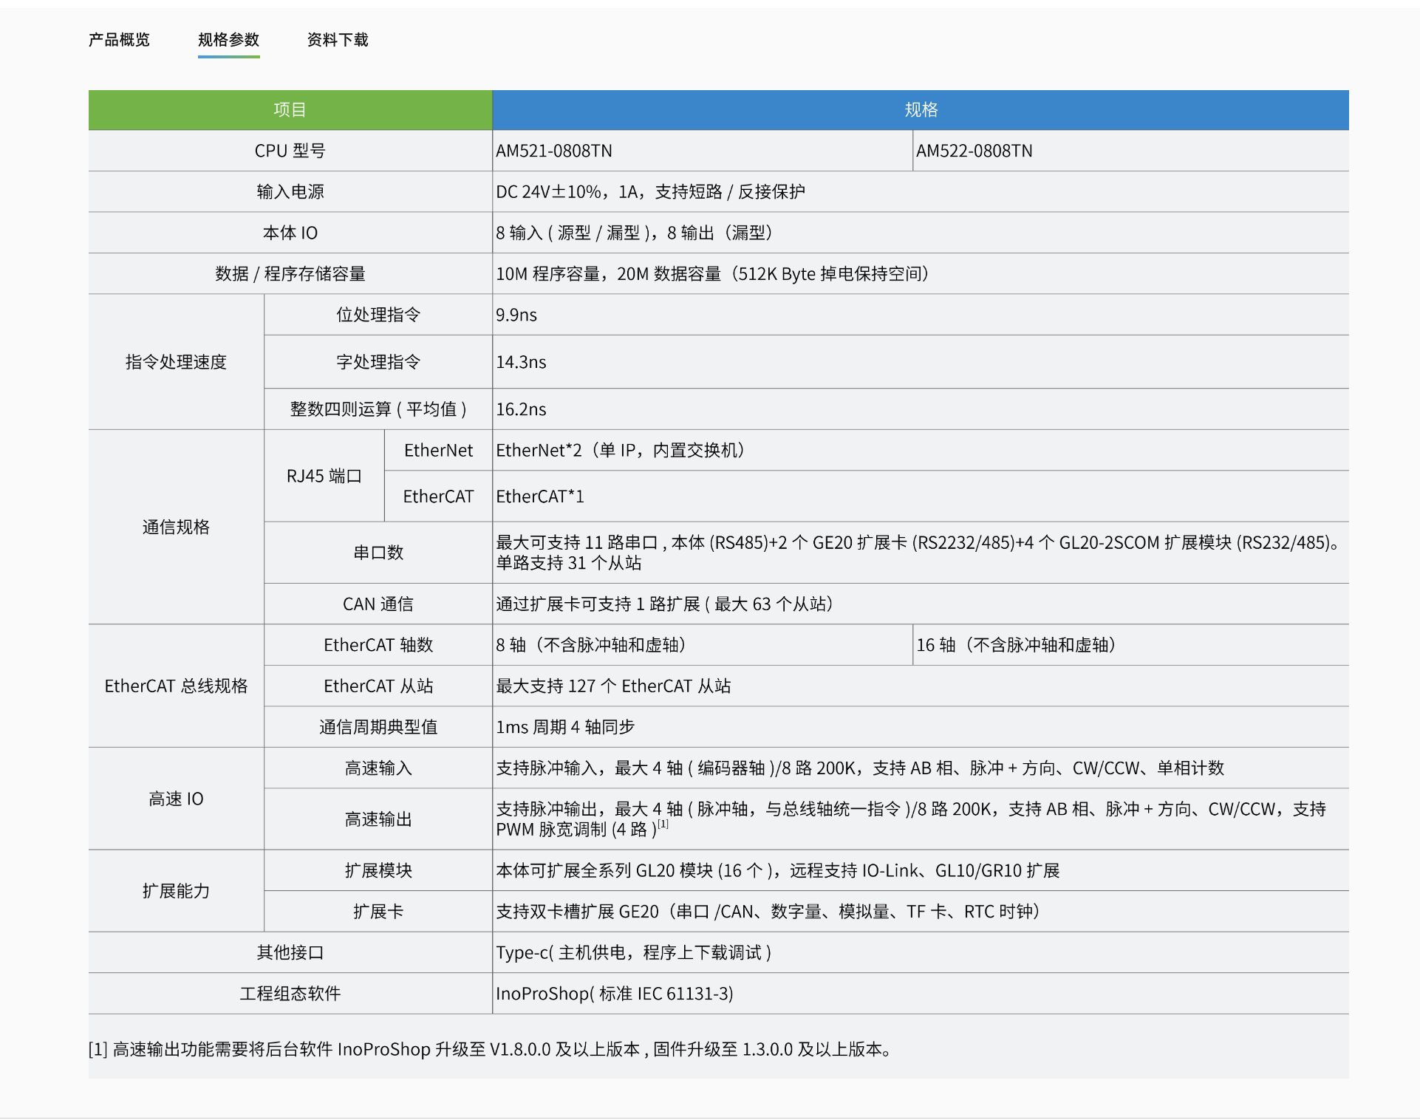1420x1120 pixels.
Task: Click the green 项目 header cell
Action: (x=290, y=110)
